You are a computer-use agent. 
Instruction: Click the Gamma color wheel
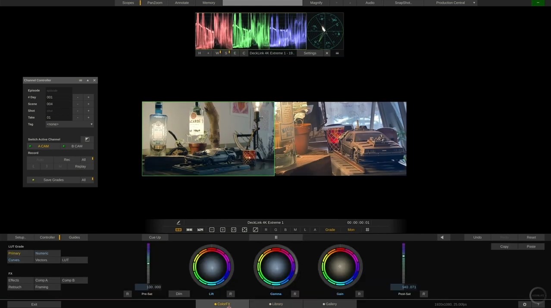pos(275,267)
